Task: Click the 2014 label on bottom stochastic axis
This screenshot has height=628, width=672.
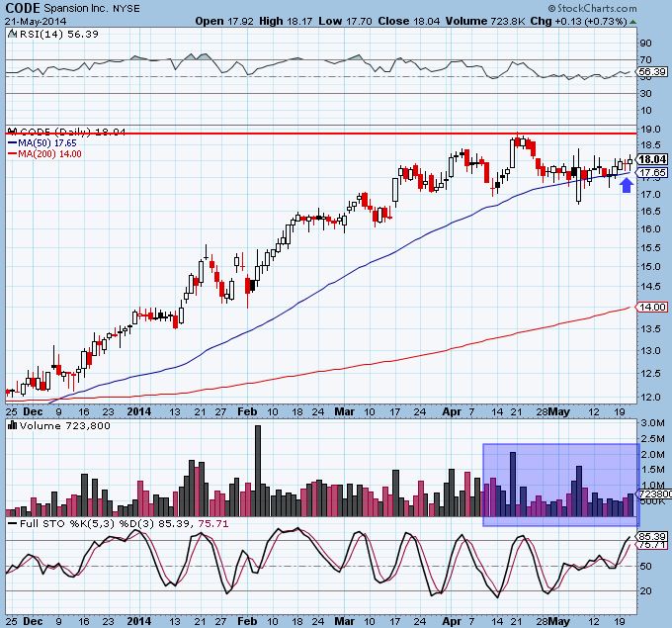Action: 139,621
